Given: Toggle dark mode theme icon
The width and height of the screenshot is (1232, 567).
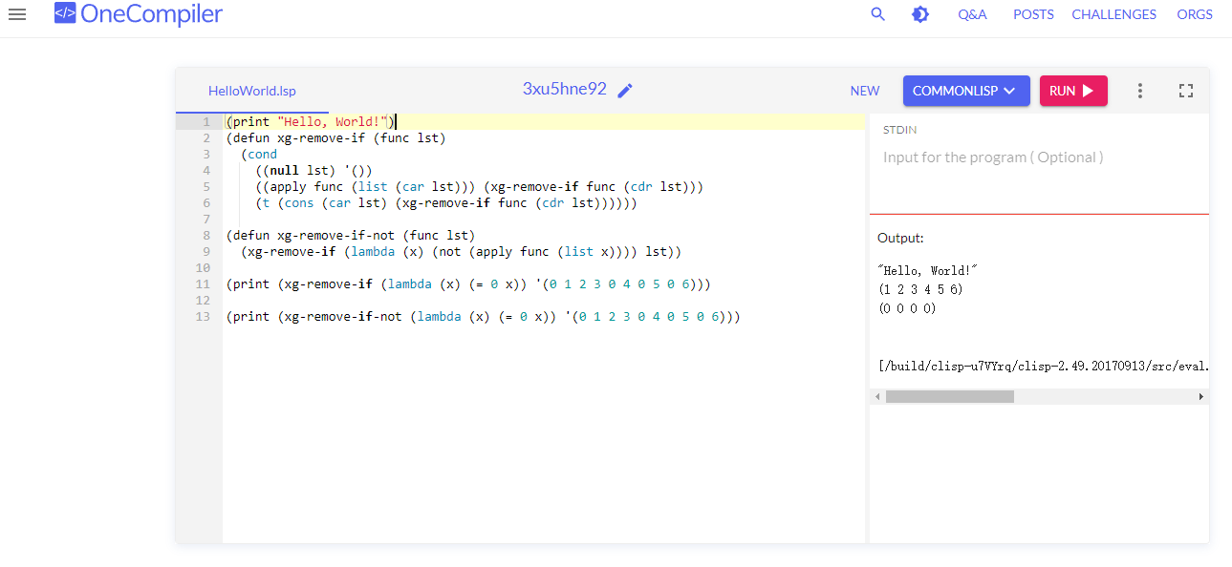Looking at the screenshot, I should (920, 14).
